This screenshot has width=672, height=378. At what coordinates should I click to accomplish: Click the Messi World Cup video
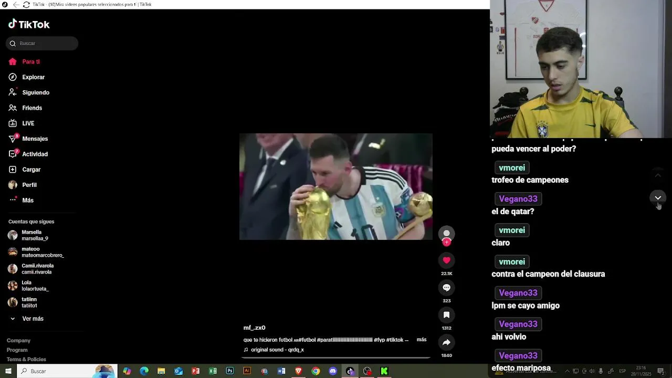click(x=336, y=186)
